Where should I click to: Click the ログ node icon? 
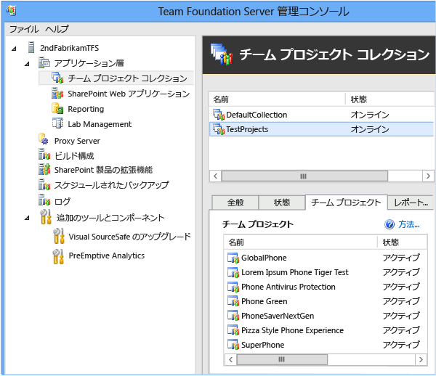point(44,200)
